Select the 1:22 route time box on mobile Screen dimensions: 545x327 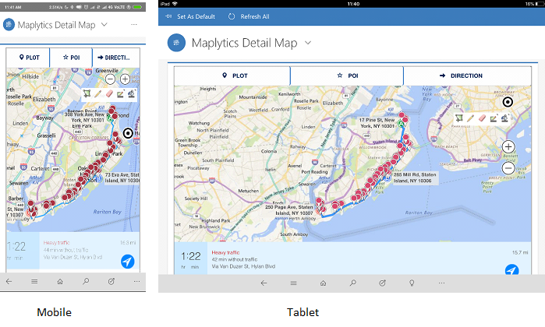[x=23, y=251]
